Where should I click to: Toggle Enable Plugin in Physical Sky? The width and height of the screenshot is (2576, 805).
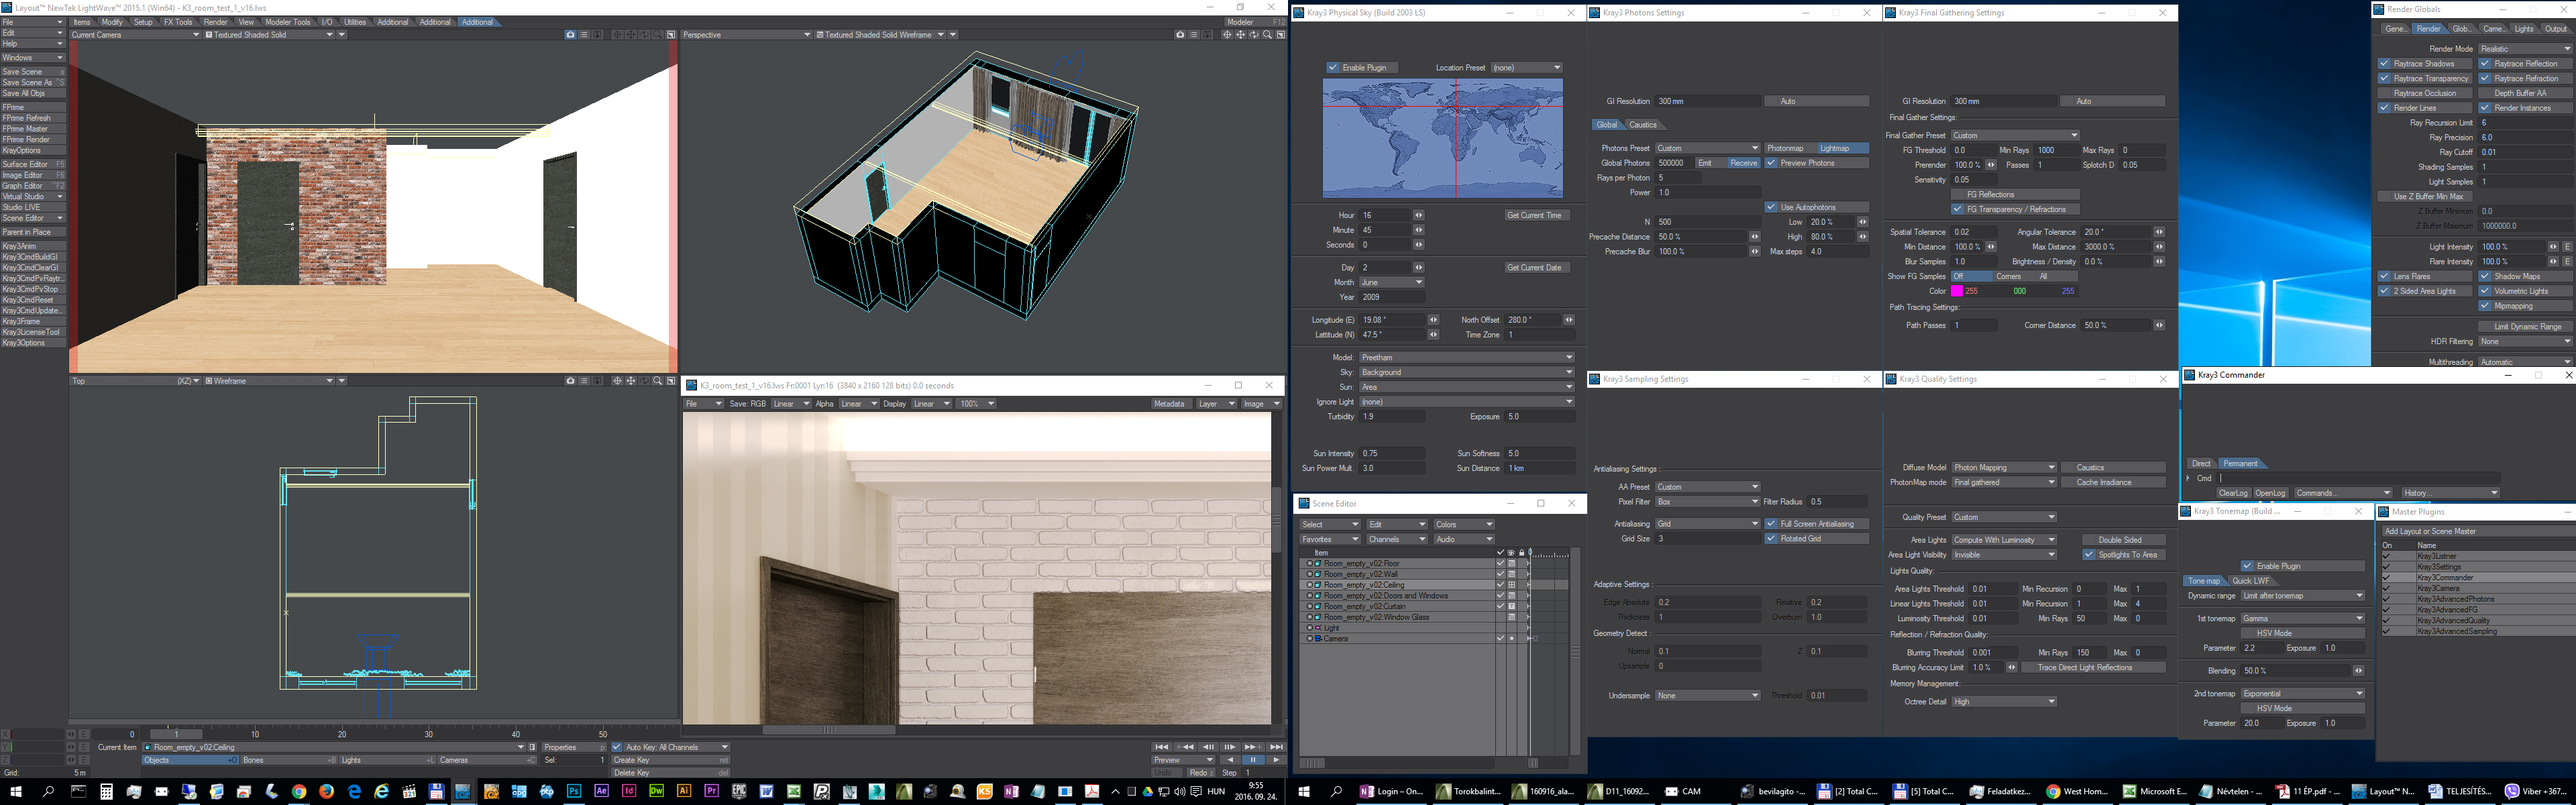pos(1333,68)
